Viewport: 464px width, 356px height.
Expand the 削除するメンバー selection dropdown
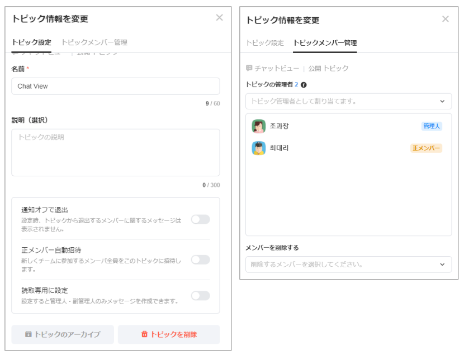(348, 264)
